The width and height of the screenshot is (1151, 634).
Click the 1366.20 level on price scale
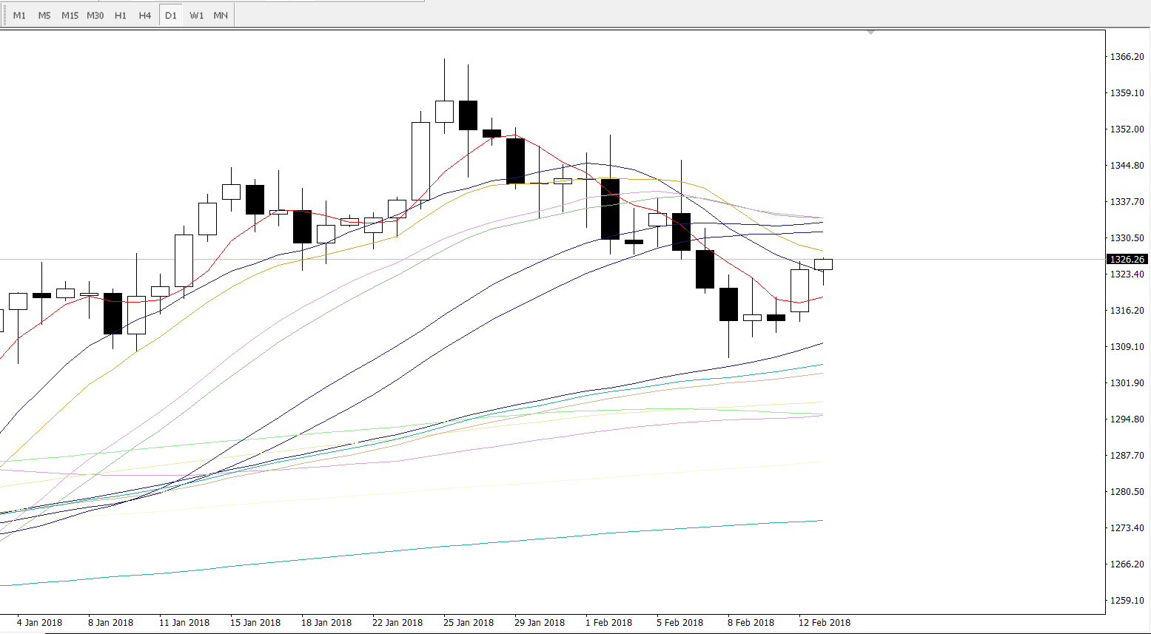pyautogui.click(x=1127, y=57)
